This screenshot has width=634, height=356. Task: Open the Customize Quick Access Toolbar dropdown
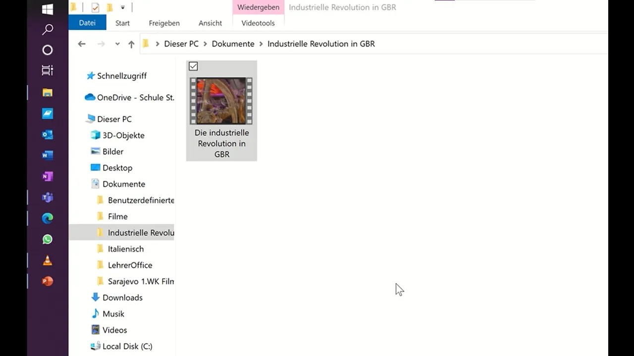click(x=123, y=7)
